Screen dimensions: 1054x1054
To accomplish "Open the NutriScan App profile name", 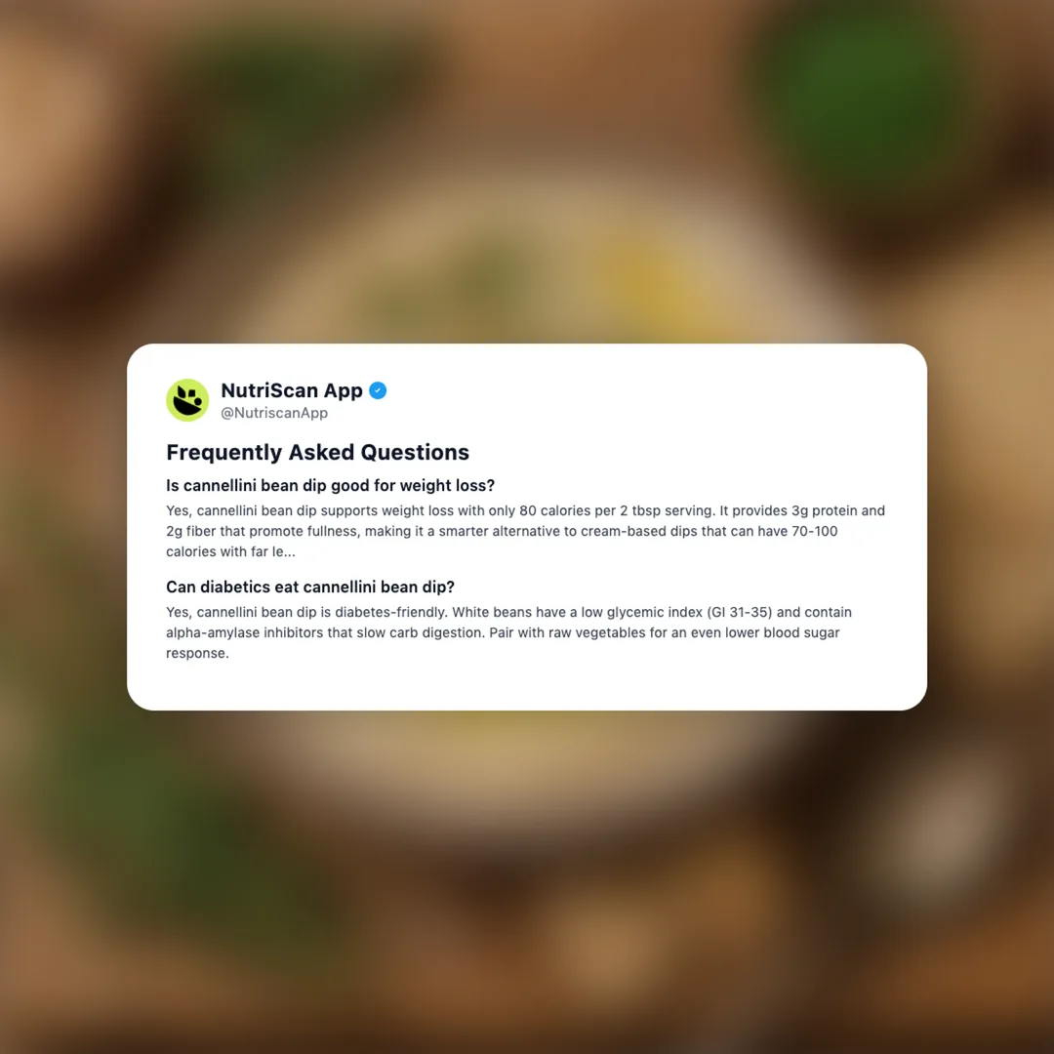I will (x=292, y=390).
